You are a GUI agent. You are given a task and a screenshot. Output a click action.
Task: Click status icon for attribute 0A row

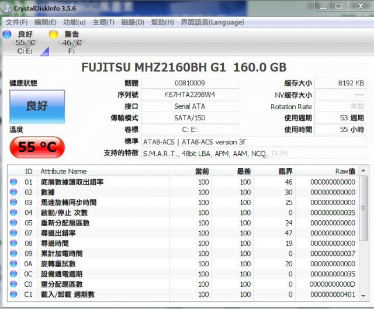pyautogui.click(x=13, y=263)
